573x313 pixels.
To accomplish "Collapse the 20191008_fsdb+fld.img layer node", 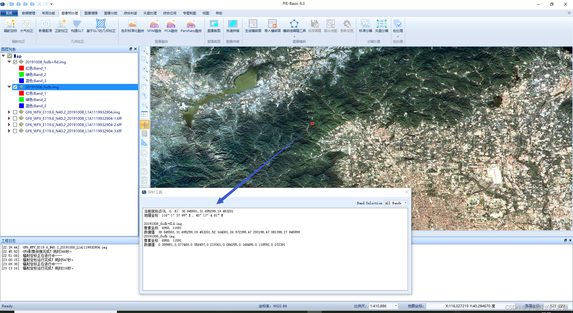I will click(x=9, y=62).
